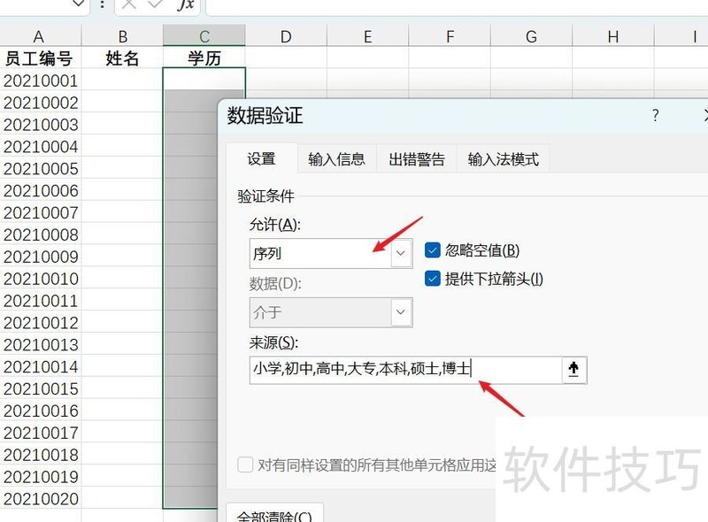Switch to the 设置 tab

pyautogui.click(x=261, y=159)
